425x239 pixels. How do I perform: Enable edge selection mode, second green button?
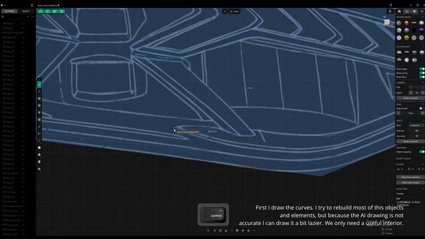click(48, 11)
